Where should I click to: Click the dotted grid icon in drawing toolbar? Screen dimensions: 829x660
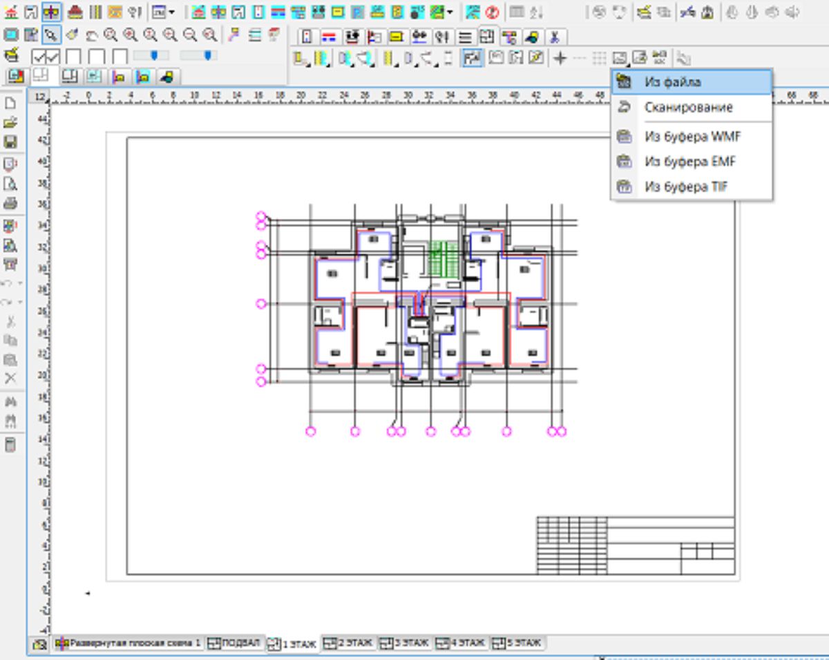pyautogui.click(x=600, y=59)
